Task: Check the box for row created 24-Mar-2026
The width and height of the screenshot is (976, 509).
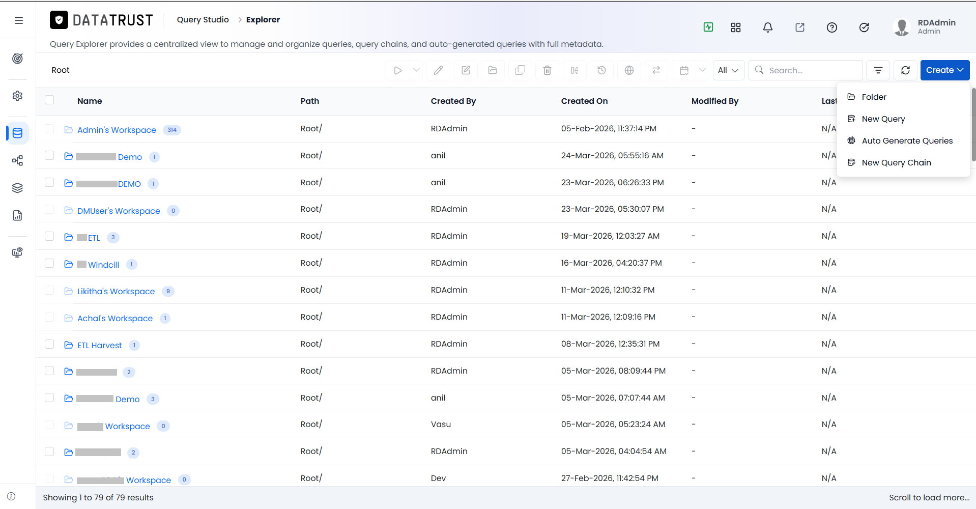Action: click(49, 155)
